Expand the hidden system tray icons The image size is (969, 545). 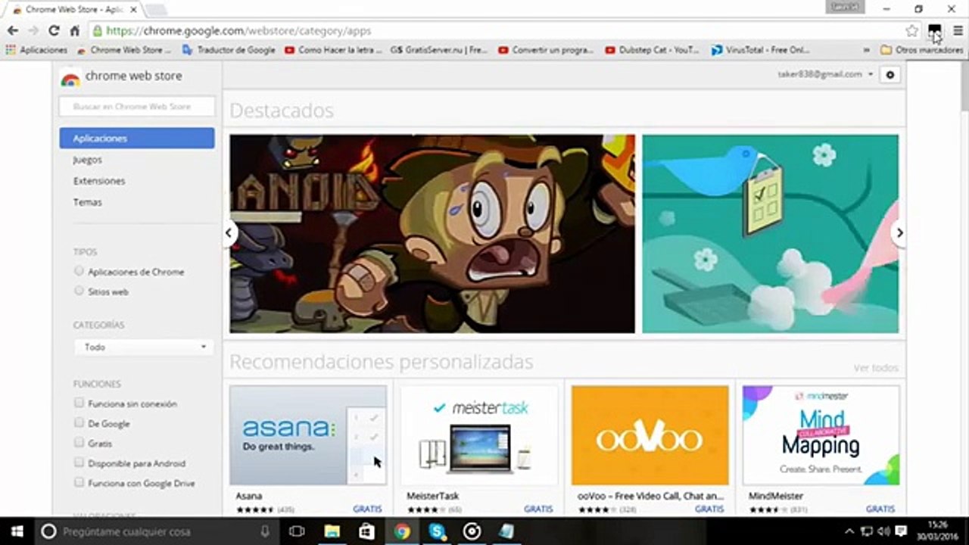point(849,531)
